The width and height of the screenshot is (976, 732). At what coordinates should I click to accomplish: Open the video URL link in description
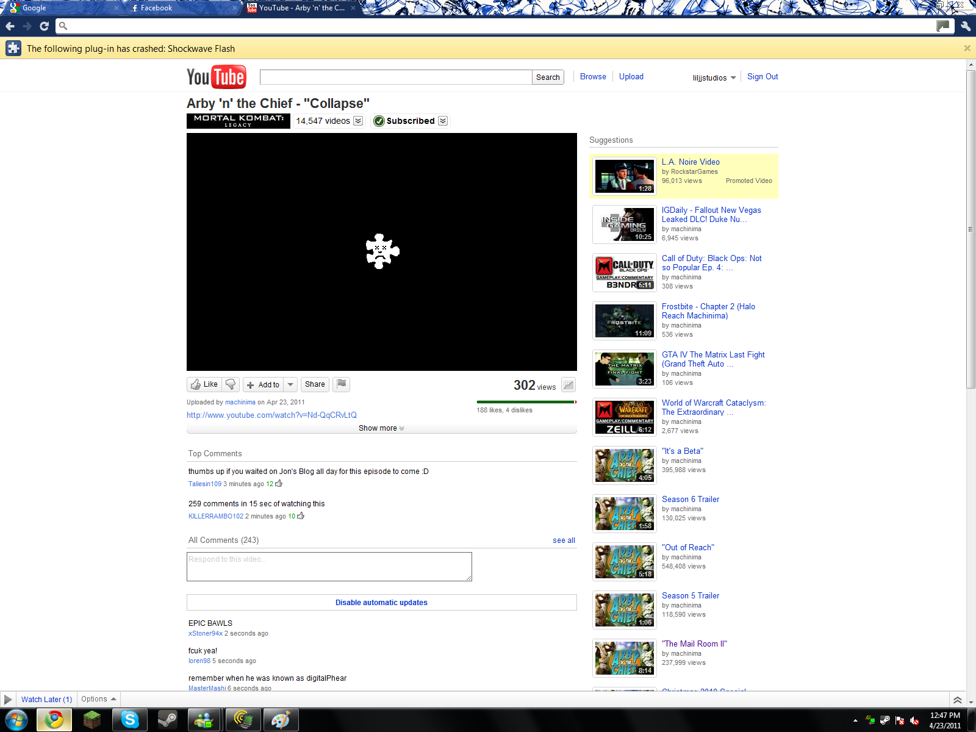coord(271,415)
